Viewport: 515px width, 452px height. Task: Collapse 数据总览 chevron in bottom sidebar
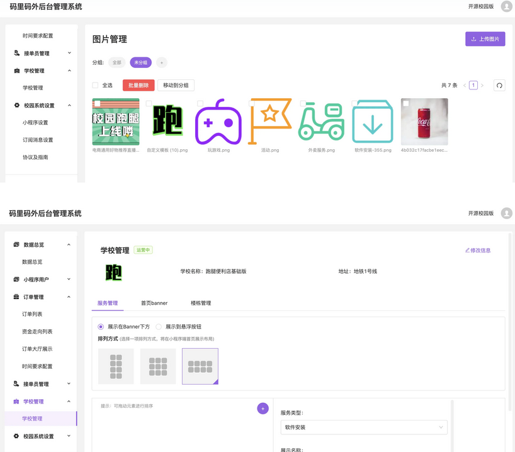[69, 244]
